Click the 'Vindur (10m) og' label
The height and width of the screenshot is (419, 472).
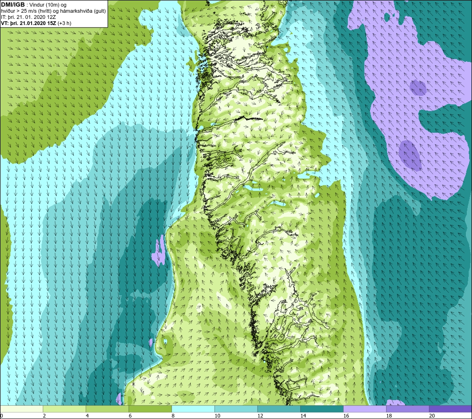48,5
